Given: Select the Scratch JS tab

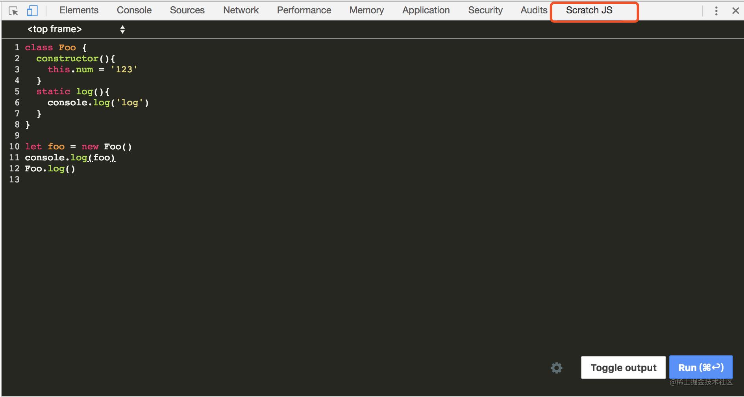Looking at the screenshot, I should 589,10.
